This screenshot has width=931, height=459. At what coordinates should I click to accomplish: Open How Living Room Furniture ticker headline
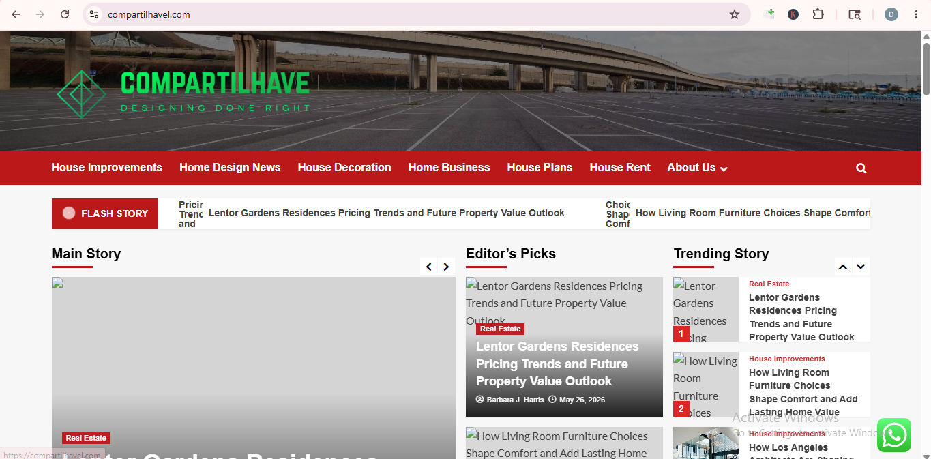(753, 213)
